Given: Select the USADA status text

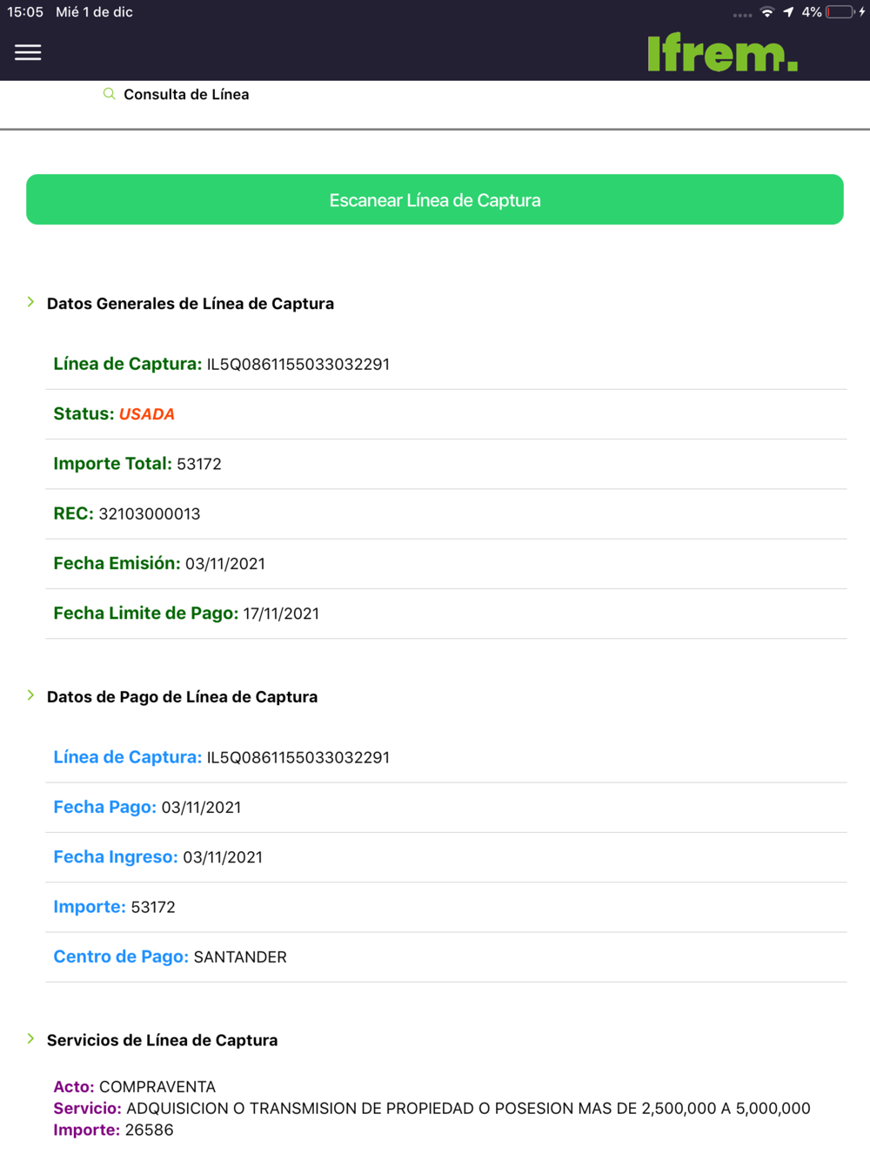Looking at the screenshot, I should pos(147,414).
